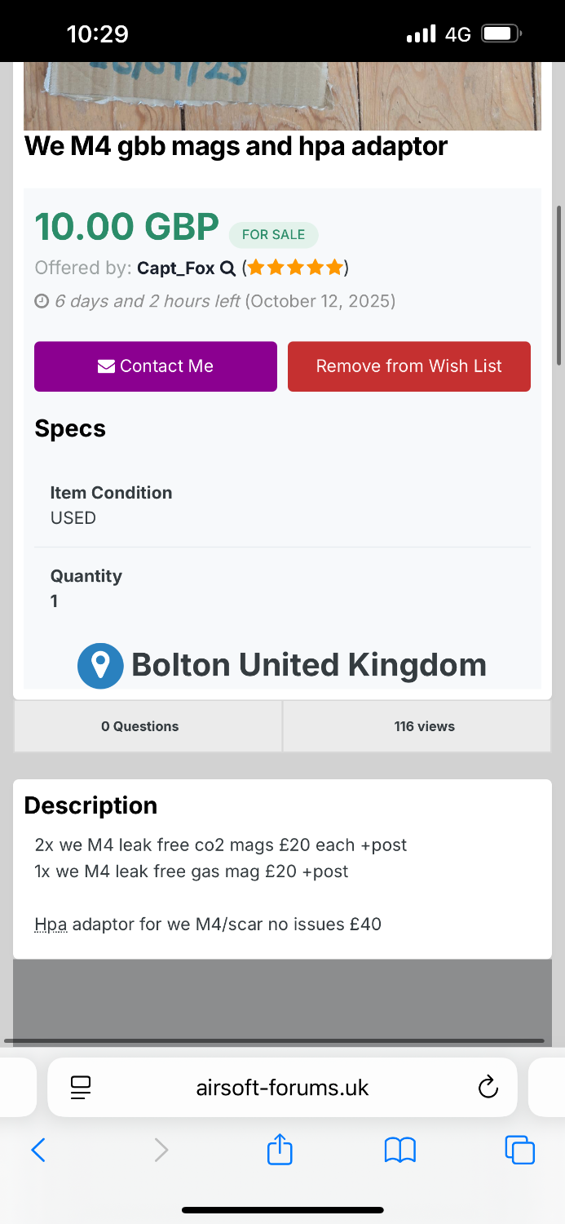This screenshot has width=565, height=1224.
Task: Open Safari bookmarks book icon
Action: [400, 1150]
